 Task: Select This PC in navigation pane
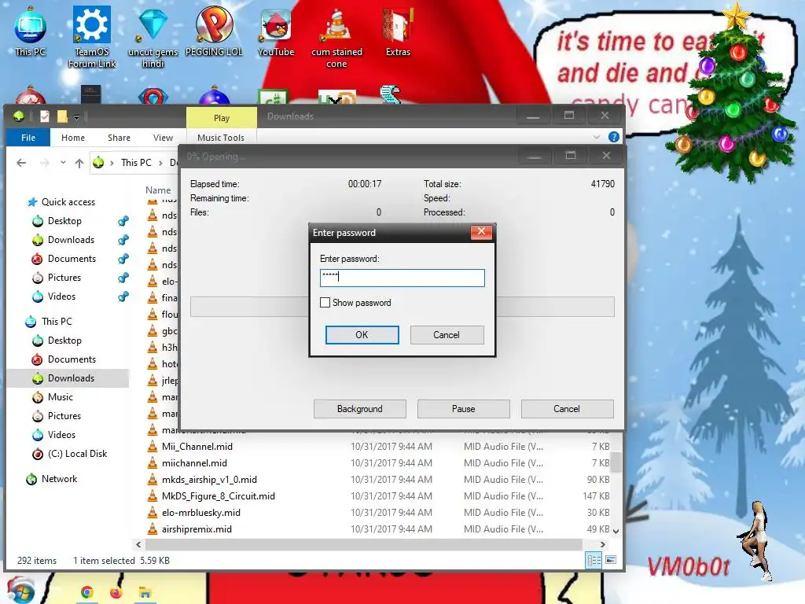[57, 322]
